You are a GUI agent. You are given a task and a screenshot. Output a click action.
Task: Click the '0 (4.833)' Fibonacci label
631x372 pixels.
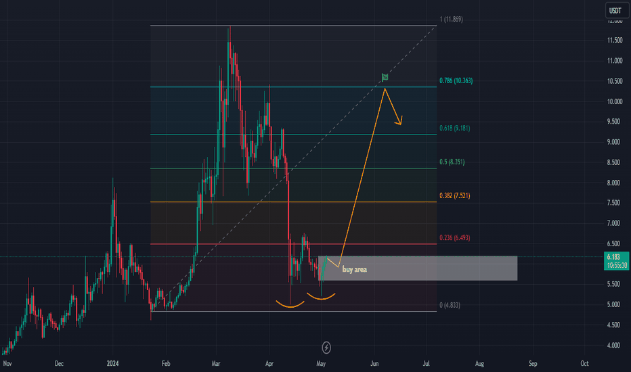[450, 305]
